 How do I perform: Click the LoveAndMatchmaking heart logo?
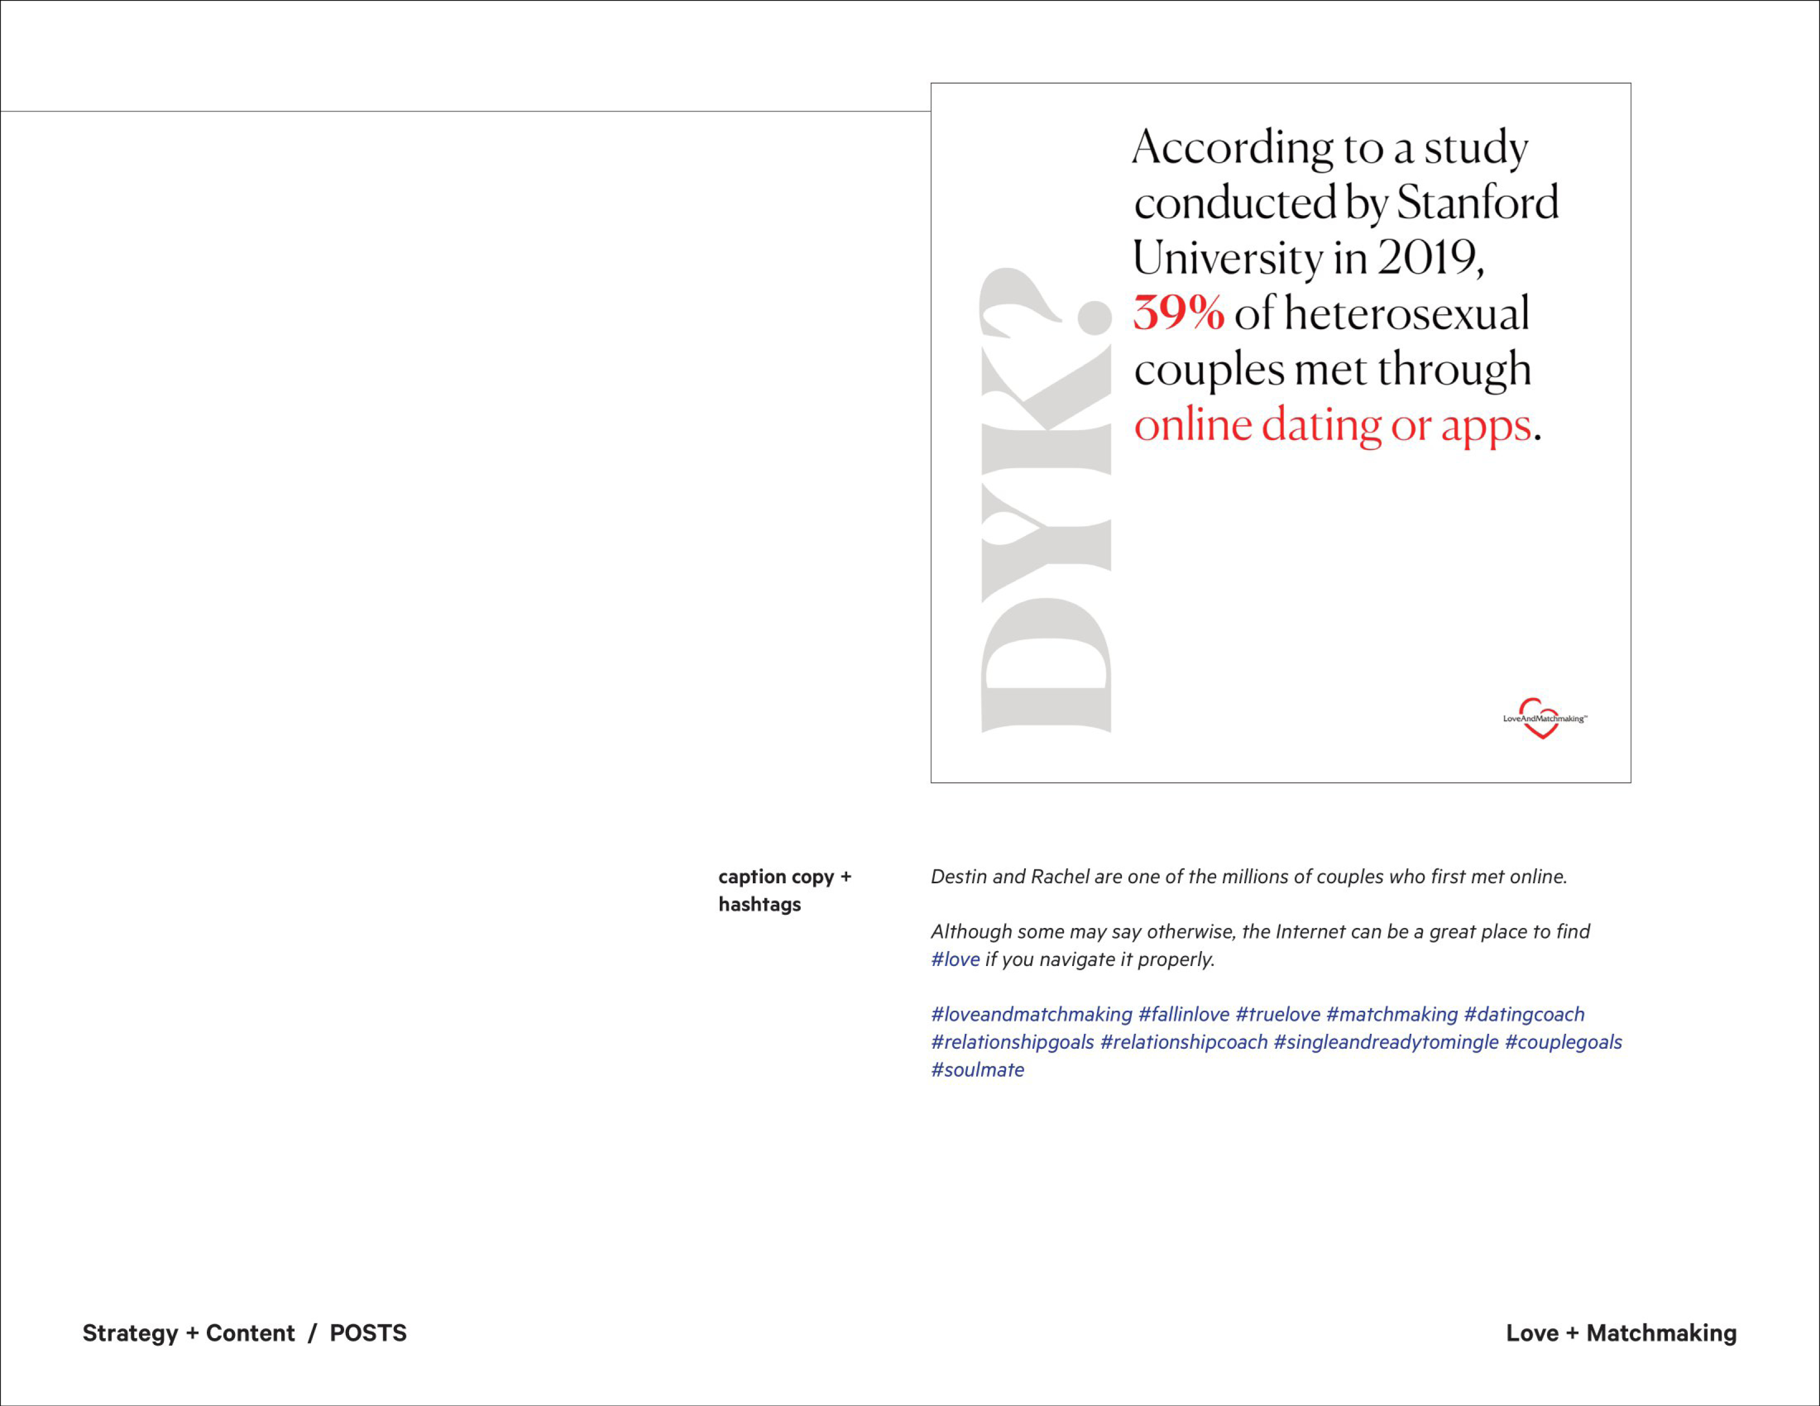[1543, 718]
